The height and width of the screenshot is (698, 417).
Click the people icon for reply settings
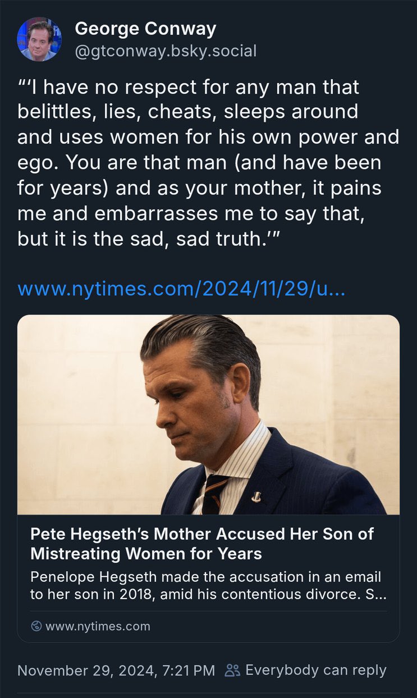[232, 670]
